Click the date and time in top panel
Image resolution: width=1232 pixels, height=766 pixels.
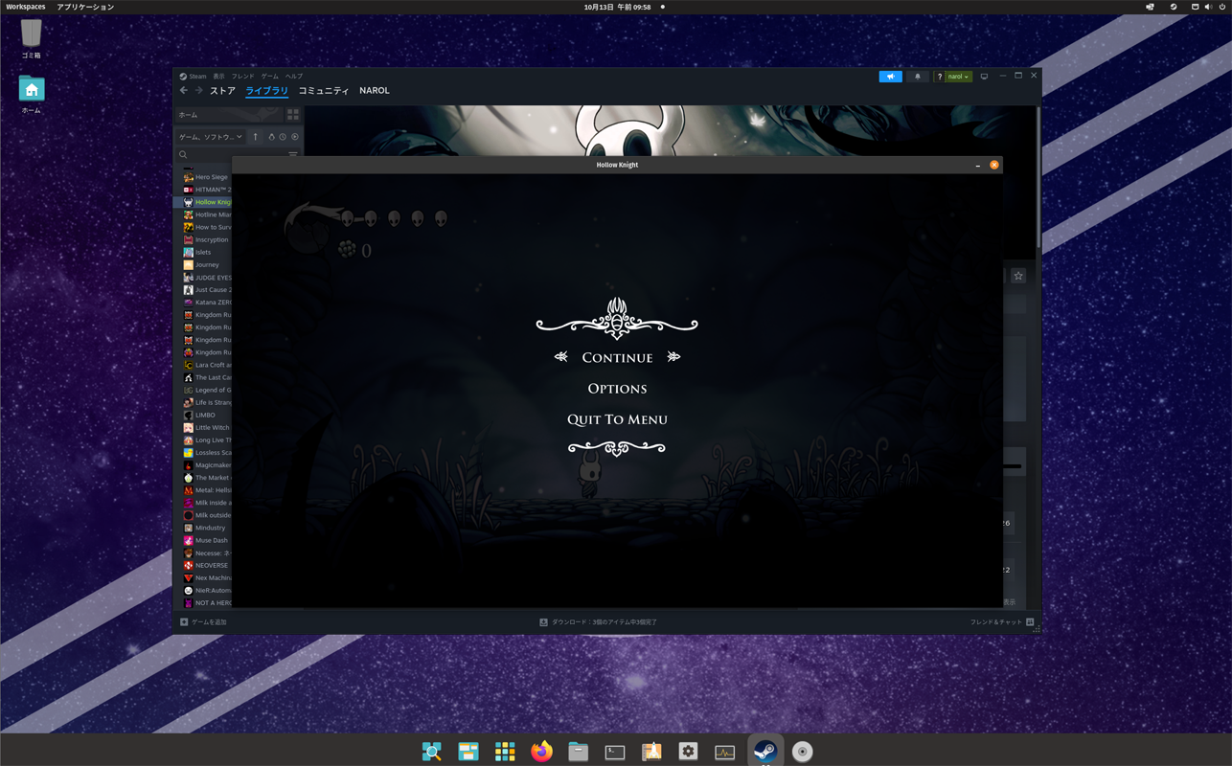(617, 7)
